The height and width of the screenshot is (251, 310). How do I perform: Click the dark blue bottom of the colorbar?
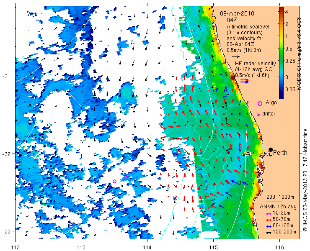(281, 96)
